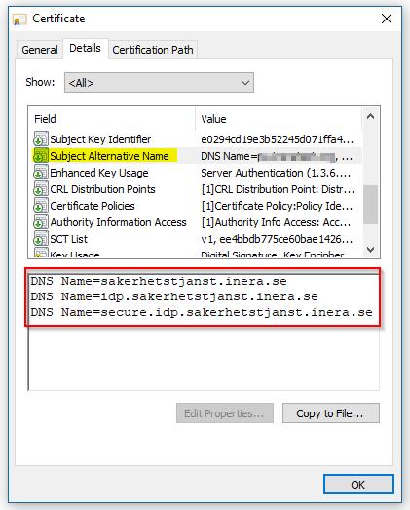The width and height of the screenshot is (410, 510).
Task: Click the field list scrollbar thumb
Action: 370,205
